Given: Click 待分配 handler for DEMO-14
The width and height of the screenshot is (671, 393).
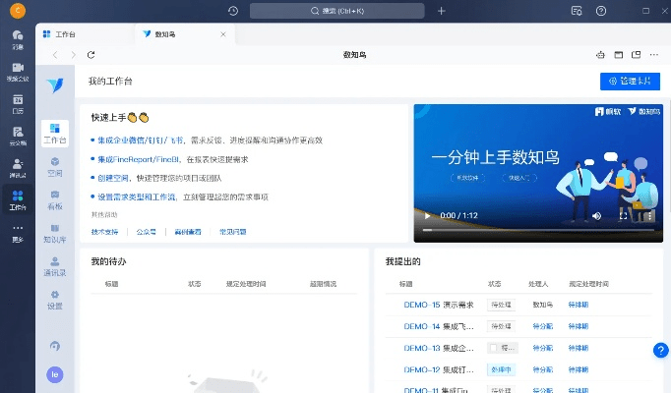Looking at the screenshot, I should point(543,326).
